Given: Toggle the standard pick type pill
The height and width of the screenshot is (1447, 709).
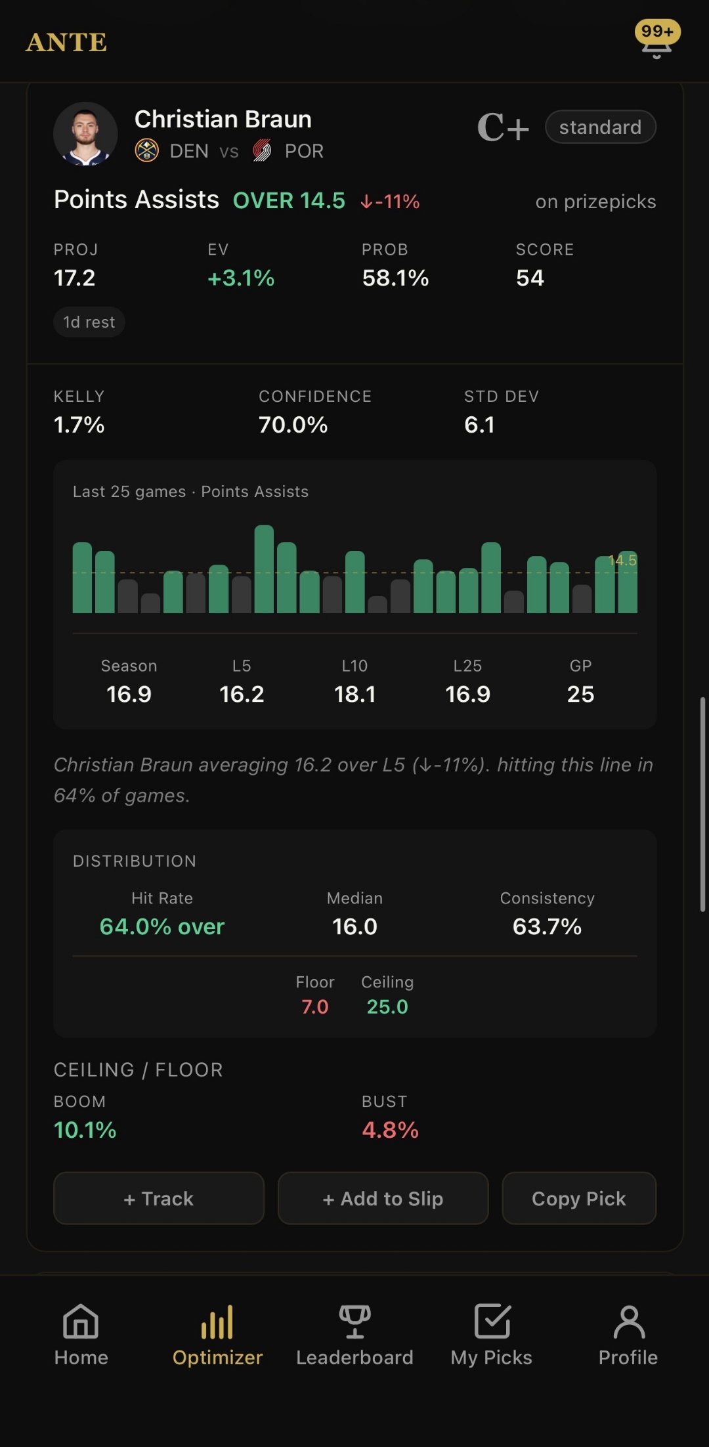Looking at the screenshot, I should pos(600,127).
